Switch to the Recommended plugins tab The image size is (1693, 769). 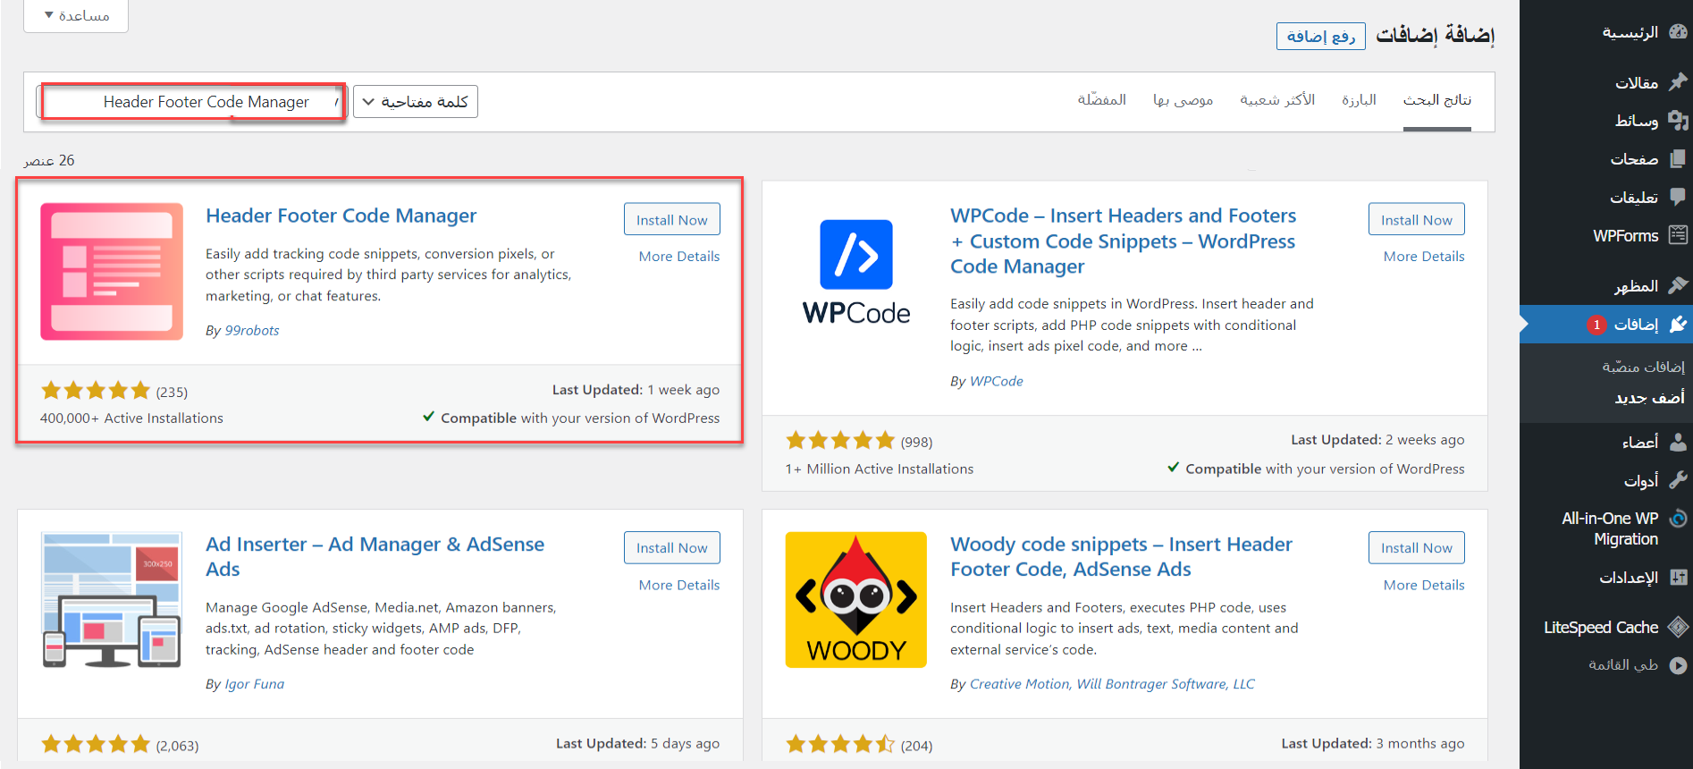(1183, 100)
